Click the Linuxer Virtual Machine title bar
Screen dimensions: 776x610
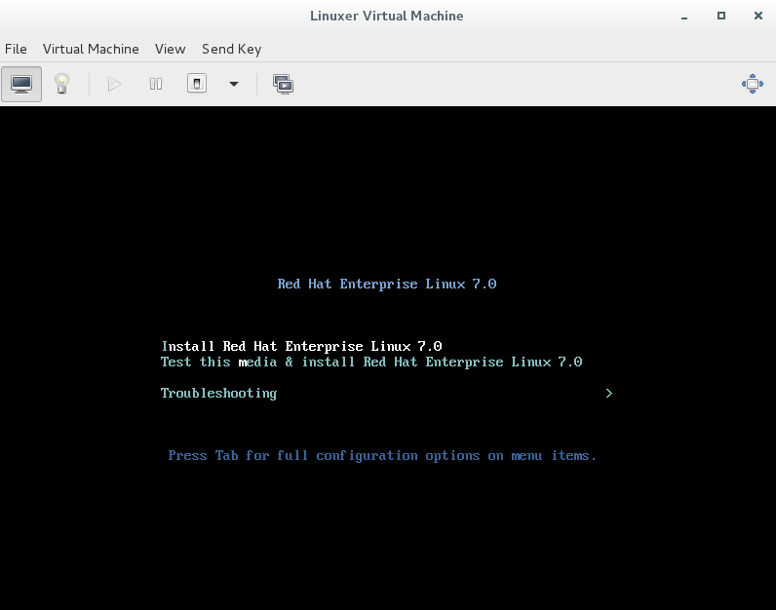click(x=387, y=16)
